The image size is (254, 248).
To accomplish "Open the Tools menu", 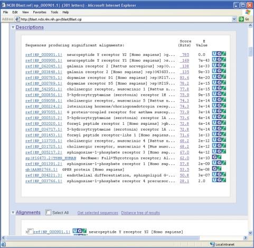I will [x=54, y=12].
